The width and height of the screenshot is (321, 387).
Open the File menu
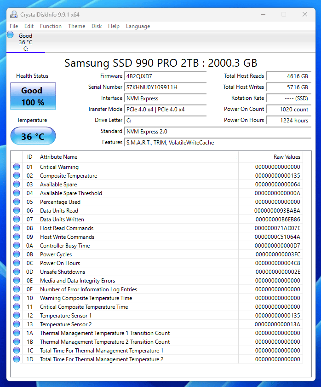pos(14,26)
